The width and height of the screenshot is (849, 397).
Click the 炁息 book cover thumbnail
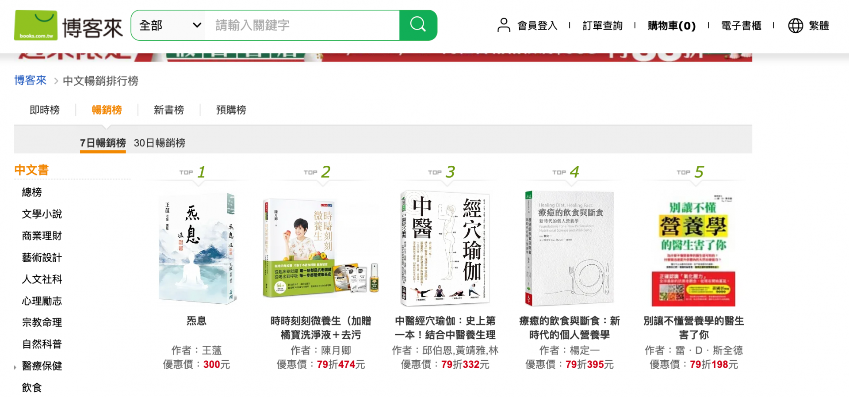click(197, 248)
